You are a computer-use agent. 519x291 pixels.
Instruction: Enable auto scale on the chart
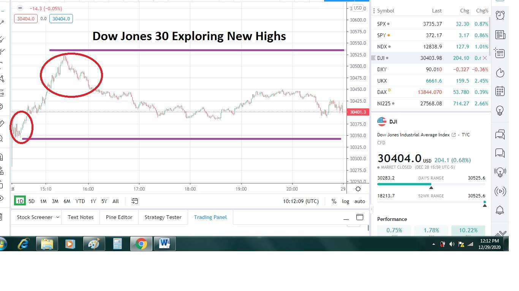(x=359, y=201)
